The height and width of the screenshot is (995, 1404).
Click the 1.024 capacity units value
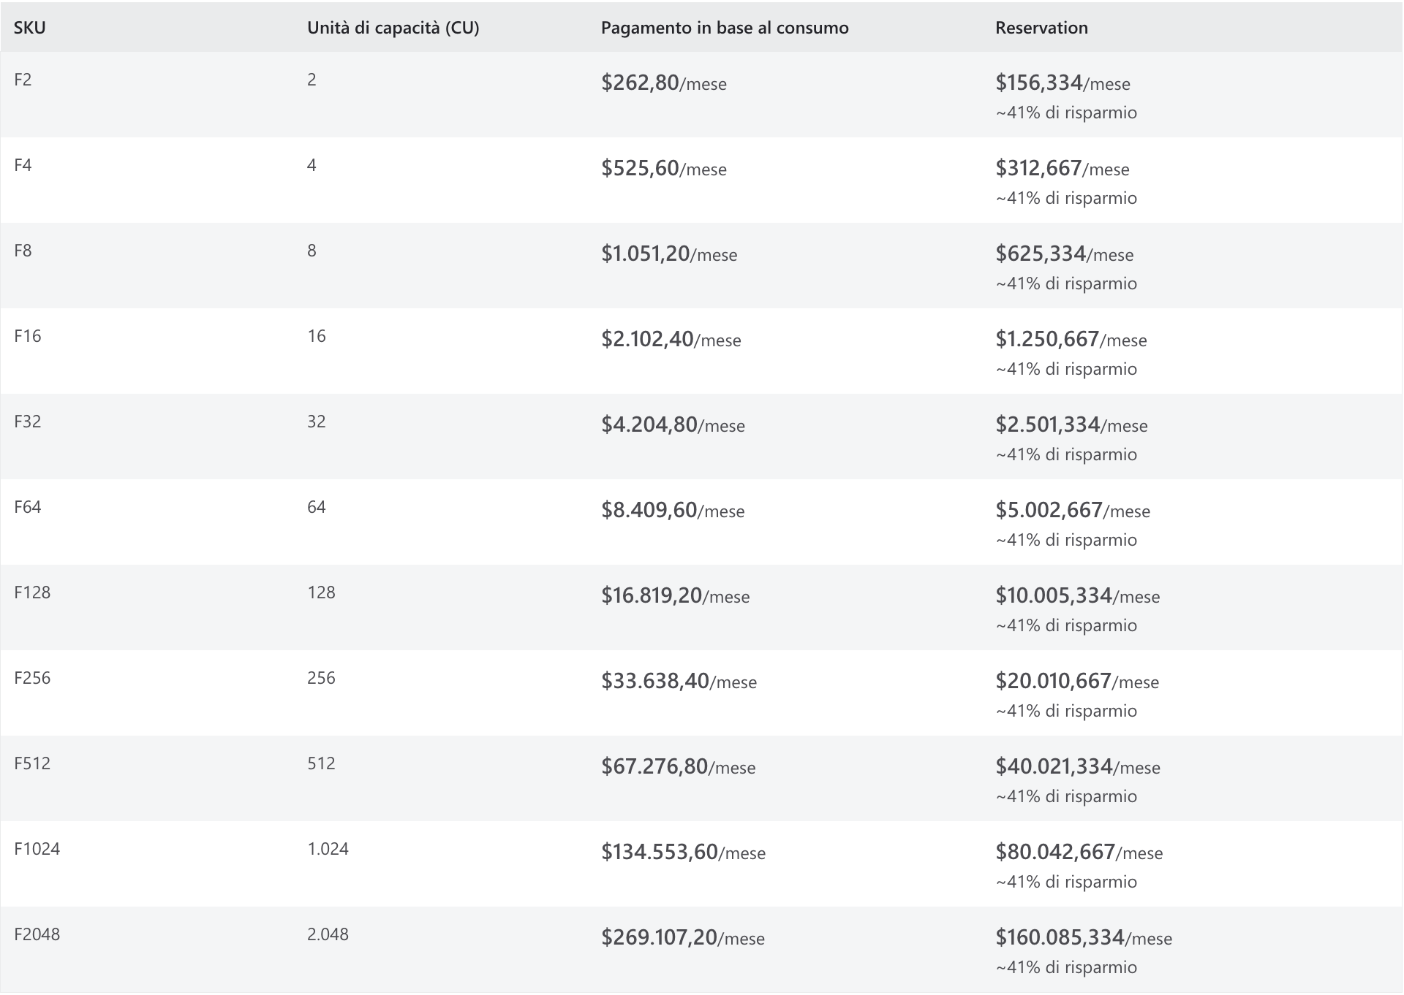click(x=328, y=849)
